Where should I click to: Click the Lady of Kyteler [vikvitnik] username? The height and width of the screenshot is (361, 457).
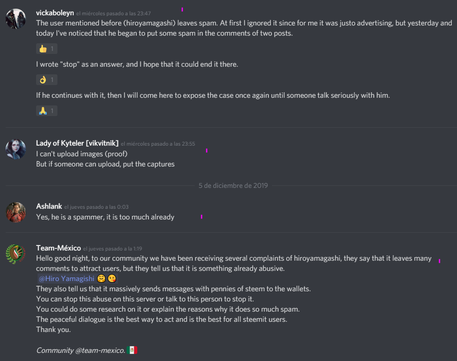click(x=77, y=143)
